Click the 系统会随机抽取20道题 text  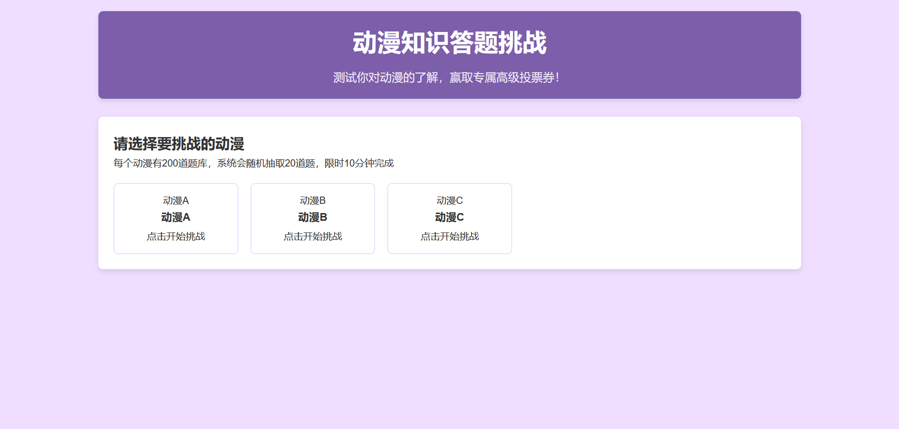pos(266,163)
